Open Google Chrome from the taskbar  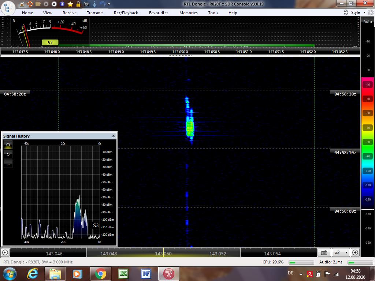(101, 274)
